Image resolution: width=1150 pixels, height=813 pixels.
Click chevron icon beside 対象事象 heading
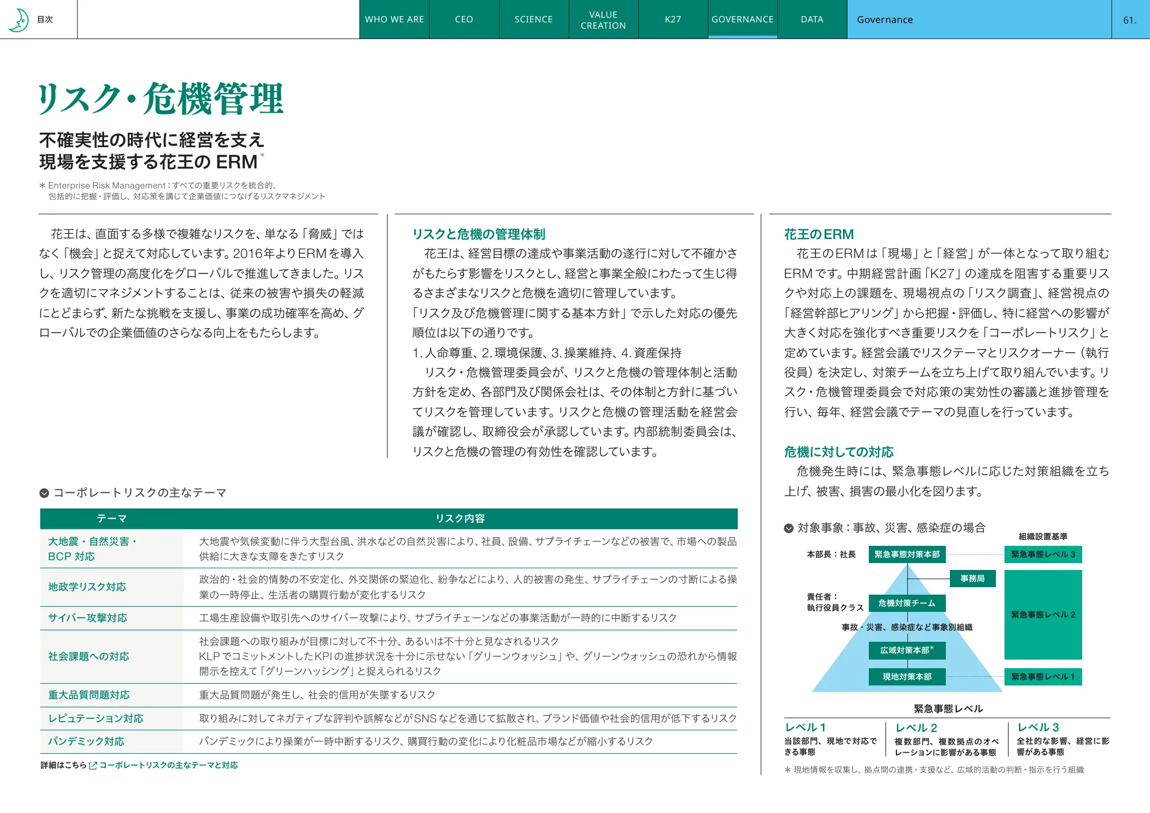click(x=789, y=528)
